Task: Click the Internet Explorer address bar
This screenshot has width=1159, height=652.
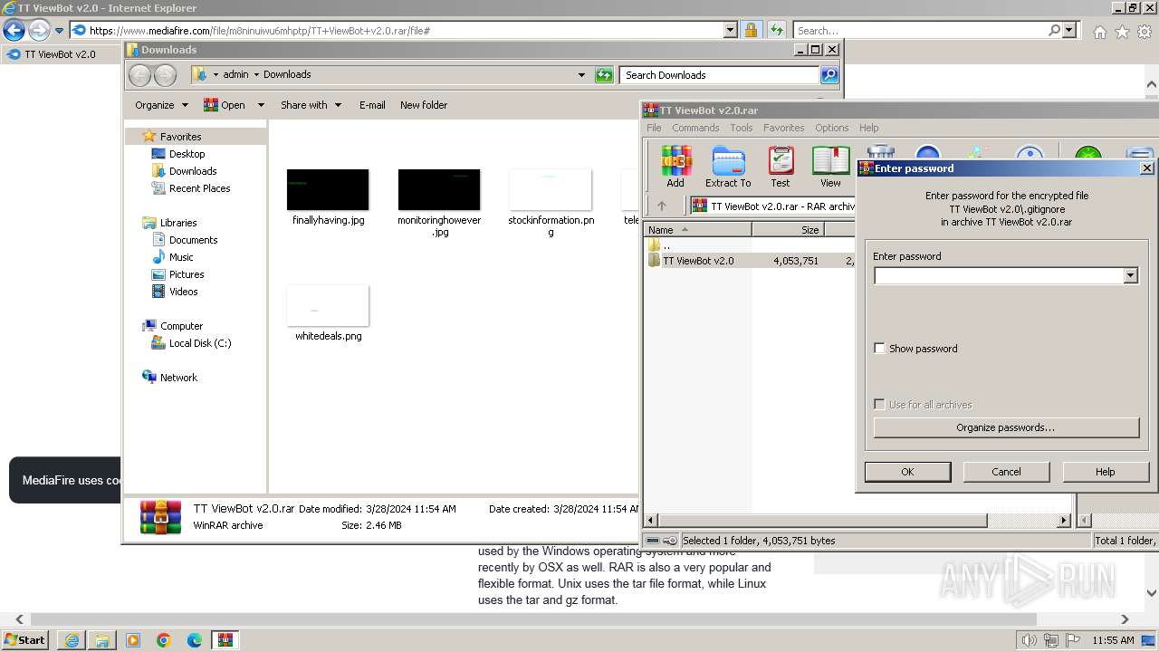Action: (x=406, y=30)
